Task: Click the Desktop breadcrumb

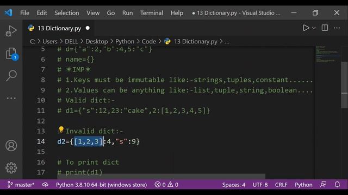Action: coord(97,41)
